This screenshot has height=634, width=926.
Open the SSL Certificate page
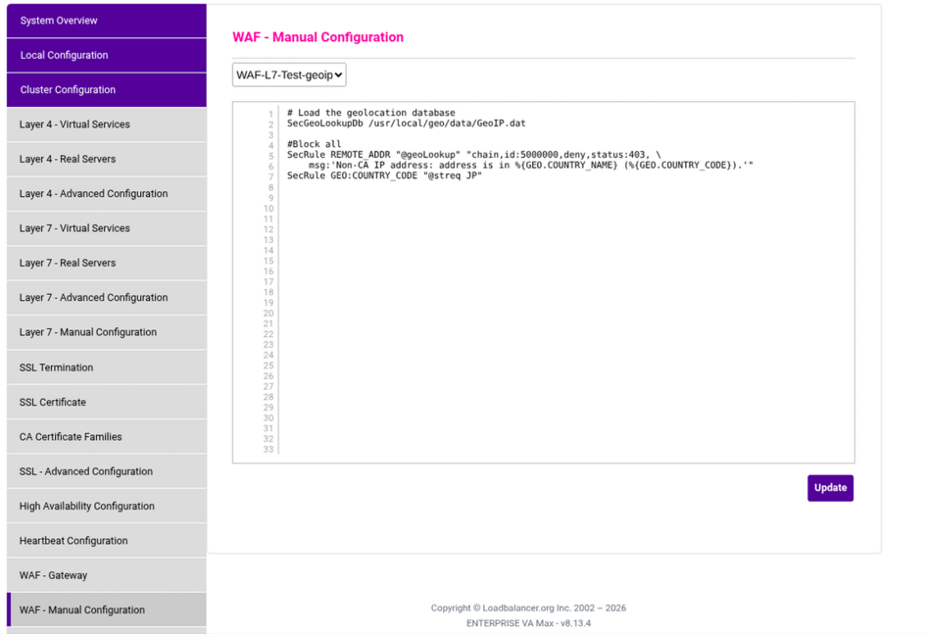(106, 402)
